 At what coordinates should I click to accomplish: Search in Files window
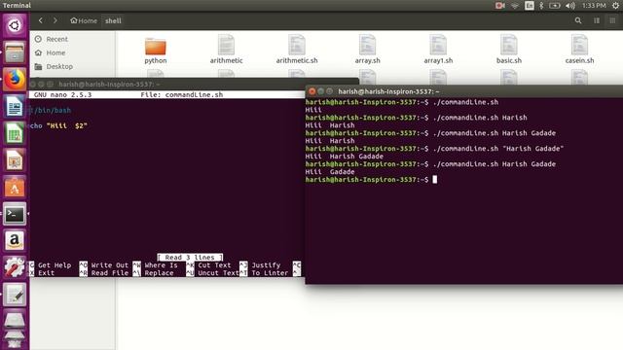pos(578,20)
